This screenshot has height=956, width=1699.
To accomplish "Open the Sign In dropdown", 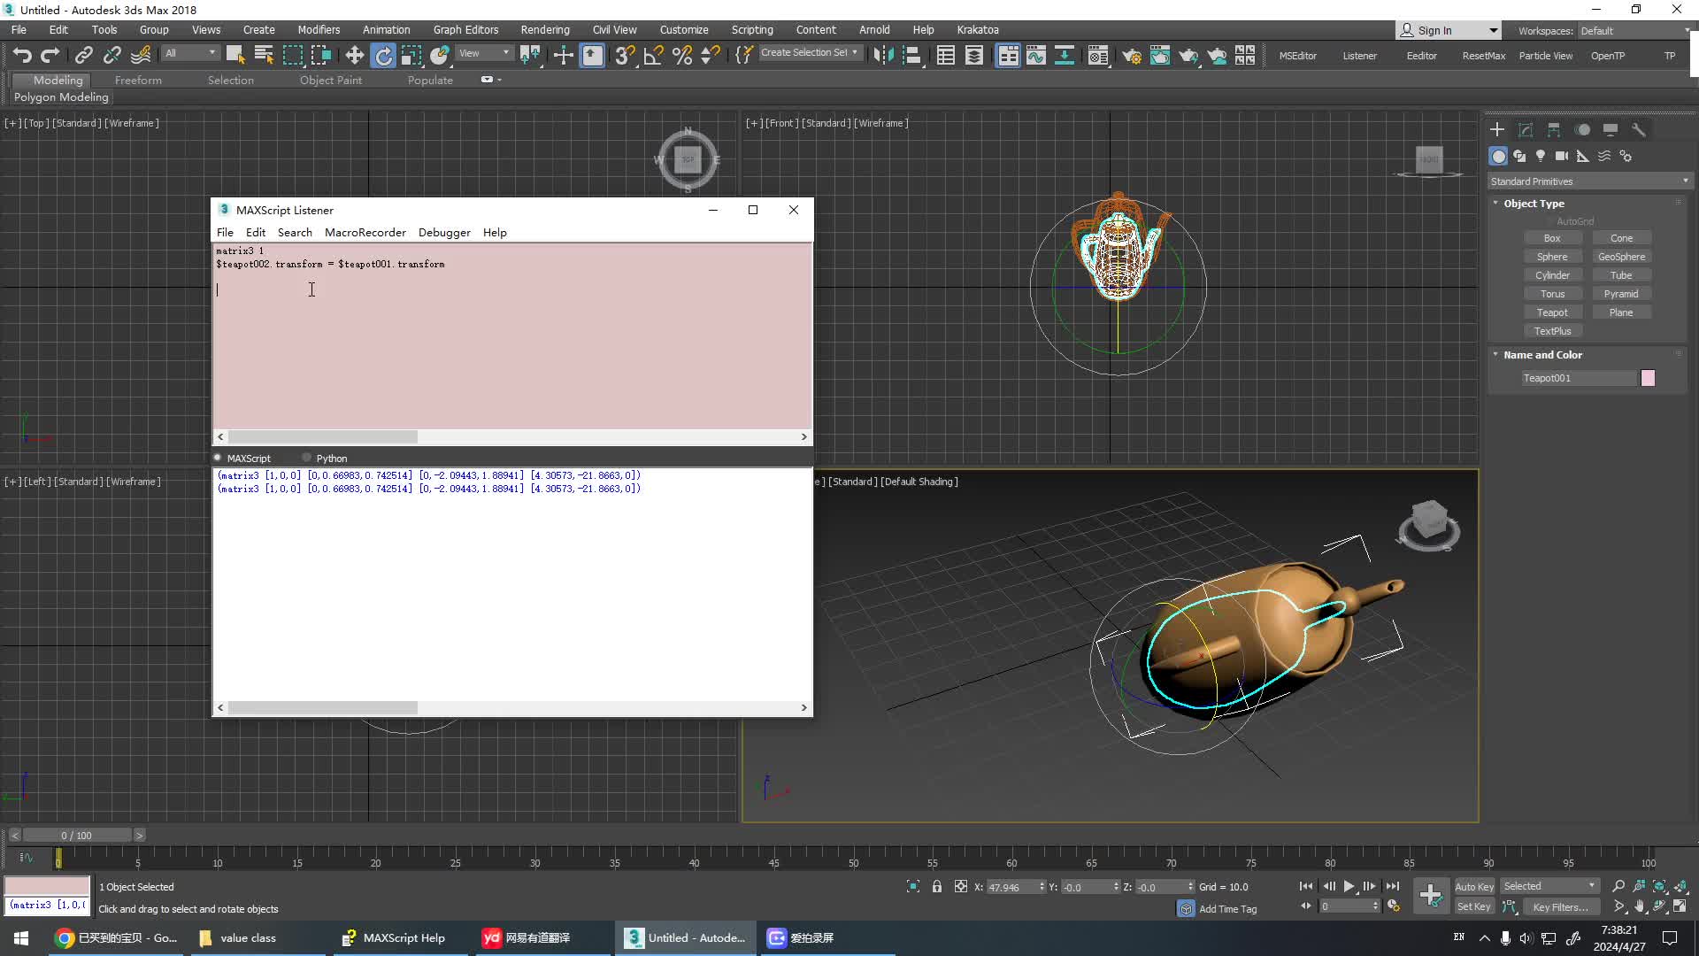I will click(1449, 31).
